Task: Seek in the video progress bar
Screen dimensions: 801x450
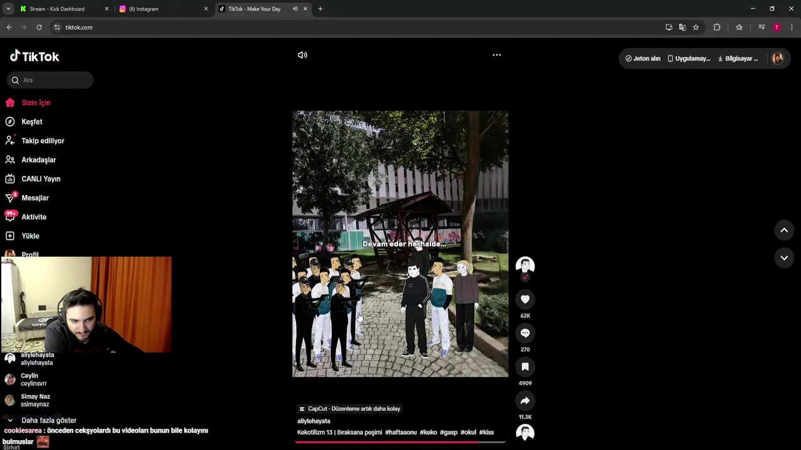Action: pyautogui.click(x=400, y=442)
